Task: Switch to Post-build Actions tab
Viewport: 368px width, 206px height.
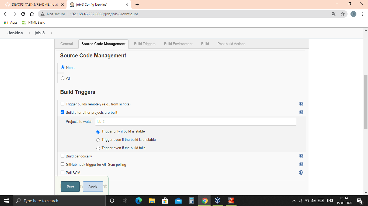Action: (231, 44)
